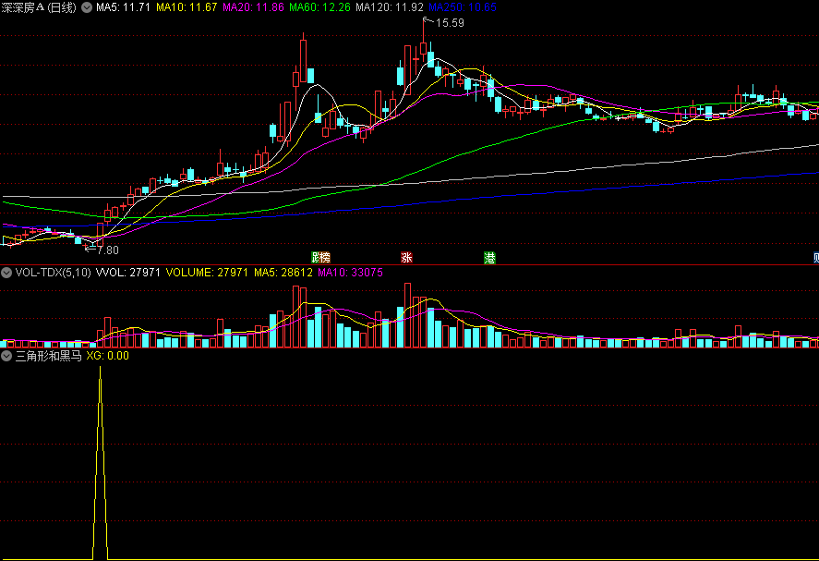Click the volume MA10: 33075 label

click(350, 273)
